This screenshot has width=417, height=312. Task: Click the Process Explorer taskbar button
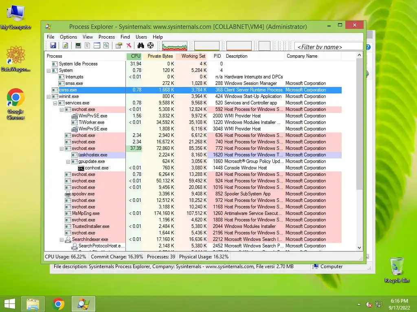point(83,304)
